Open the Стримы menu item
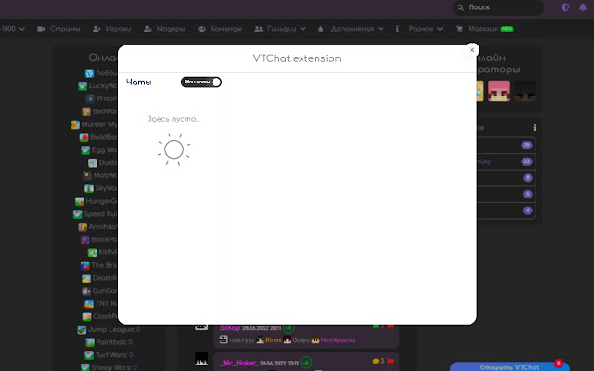Image resolution: width=594 pixels, height=371 pixels. coord(58,29)
